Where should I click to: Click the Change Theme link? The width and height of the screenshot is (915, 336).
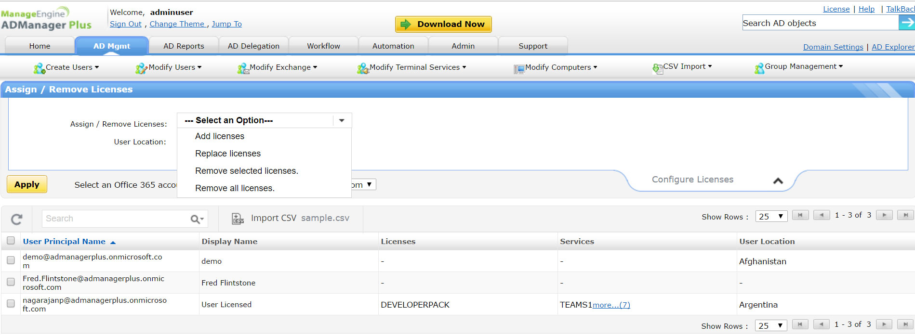pyautogui.click(x=177, y=24)
